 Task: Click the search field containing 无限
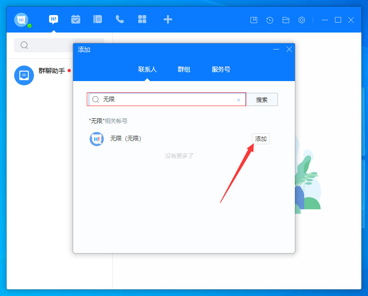pyautogui.click(x=167, y=99)
